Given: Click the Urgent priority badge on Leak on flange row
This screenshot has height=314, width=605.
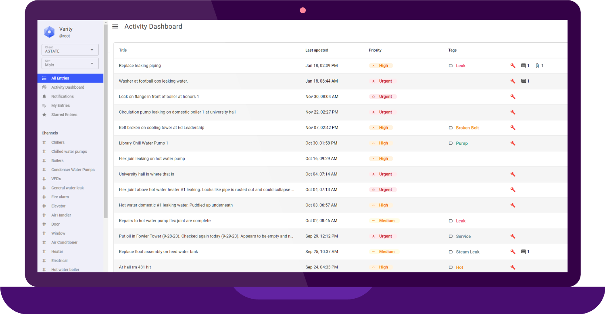Looking at the screenshot, I should (383, 97).
